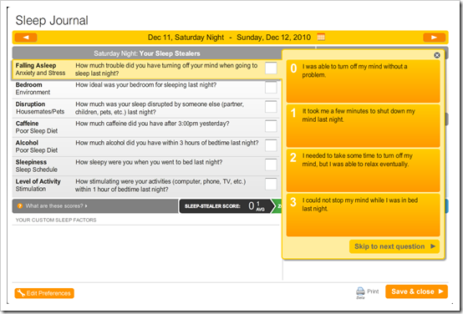Go to next day with right arrow
This screenshot has height=314, width=463.
pyautogui.click(x=434, y=38)
